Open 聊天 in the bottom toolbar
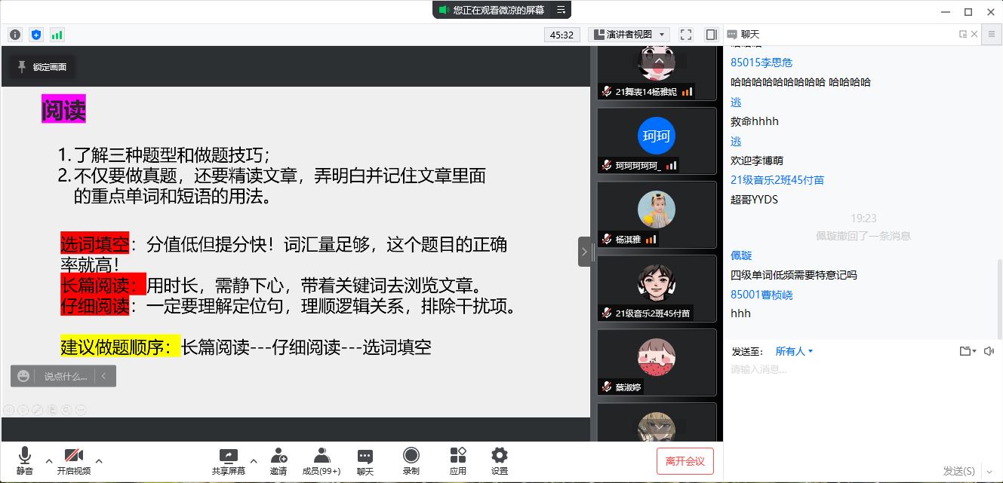 [365, 461]
